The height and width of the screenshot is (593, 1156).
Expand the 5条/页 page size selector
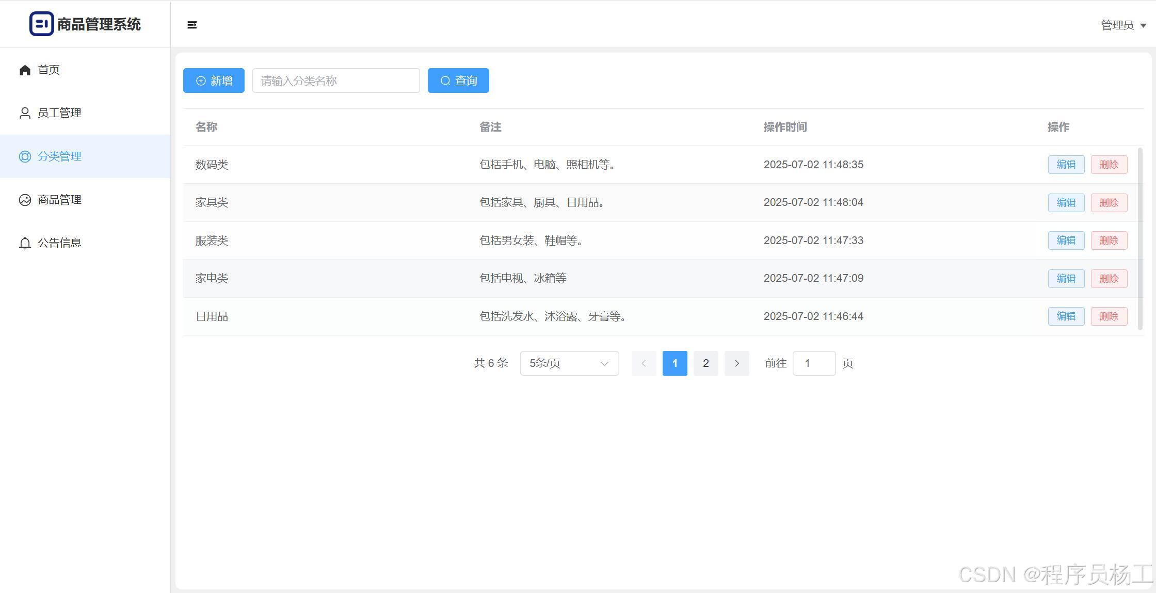coord(569,363)
